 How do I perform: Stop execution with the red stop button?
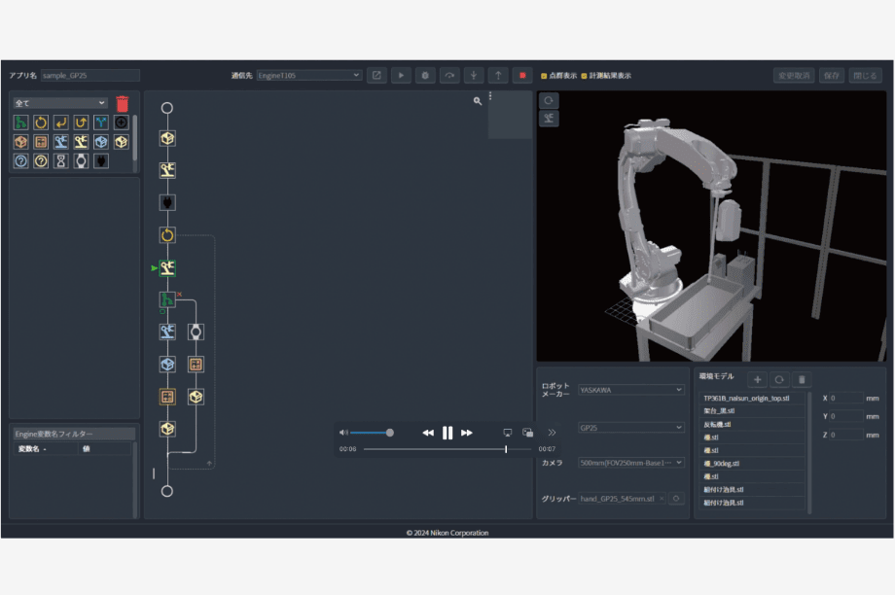pos(522,75)
